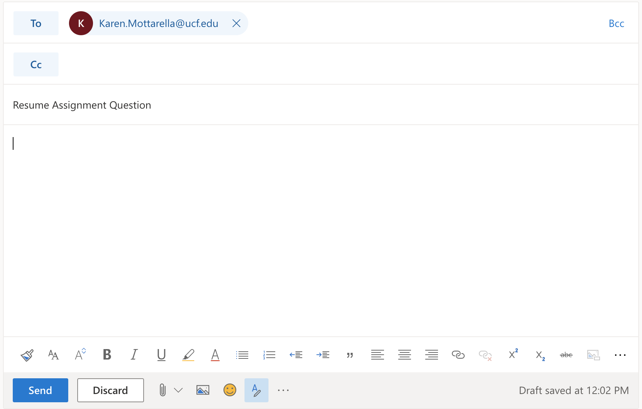Open more formatting options ellipsis
The height and width of the screenshot is (409, 642).
[620, 355]
